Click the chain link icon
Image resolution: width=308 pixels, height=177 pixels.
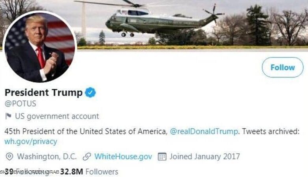coord(86,157)
